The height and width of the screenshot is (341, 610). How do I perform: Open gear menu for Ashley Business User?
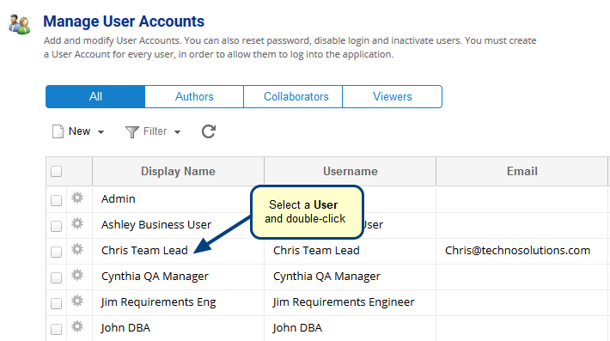coord(77,223)
